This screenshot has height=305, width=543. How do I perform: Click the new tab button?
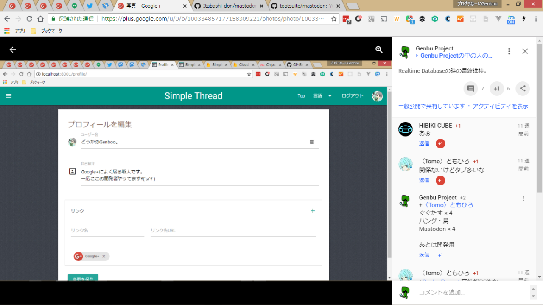click(352, 6)
